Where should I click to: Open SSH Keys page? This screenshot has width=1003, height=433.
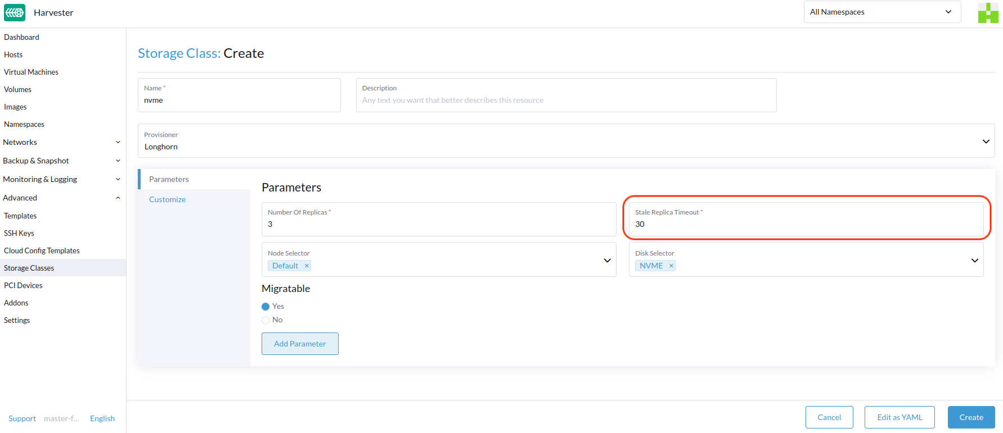(x=62, y=233)
